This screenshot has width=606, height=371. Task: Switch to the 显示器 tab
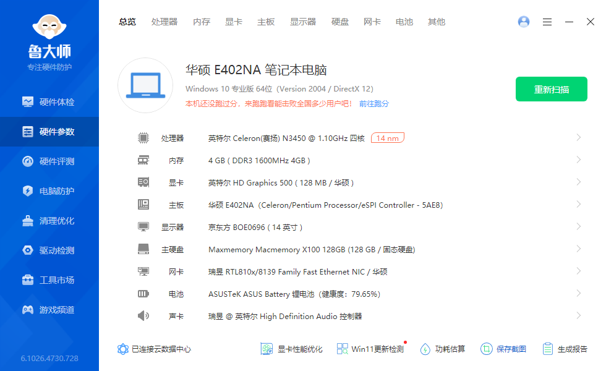(x=303, y=22)
